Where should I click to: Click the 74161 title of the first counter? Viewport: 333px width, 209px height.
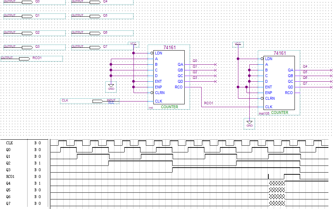click(170, 47)
